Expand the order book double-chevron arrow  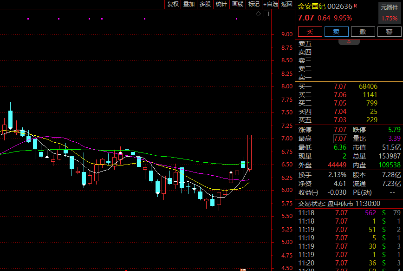tap(349, 42)
